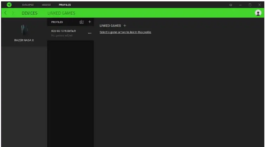This screenshot has width=265, height=147.
Task: Open the profile's three-dots options menu
Action: click(x=90, y=33)
